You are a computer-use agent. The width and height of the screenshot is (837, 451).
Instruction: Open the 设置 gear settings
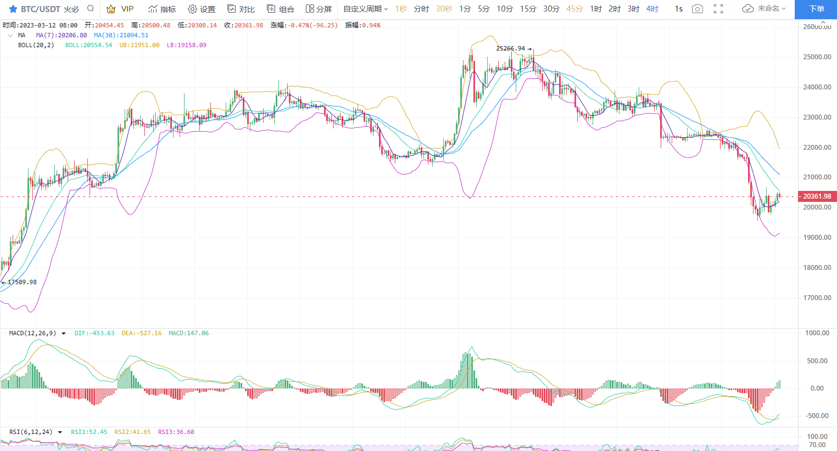click(202, 9)
